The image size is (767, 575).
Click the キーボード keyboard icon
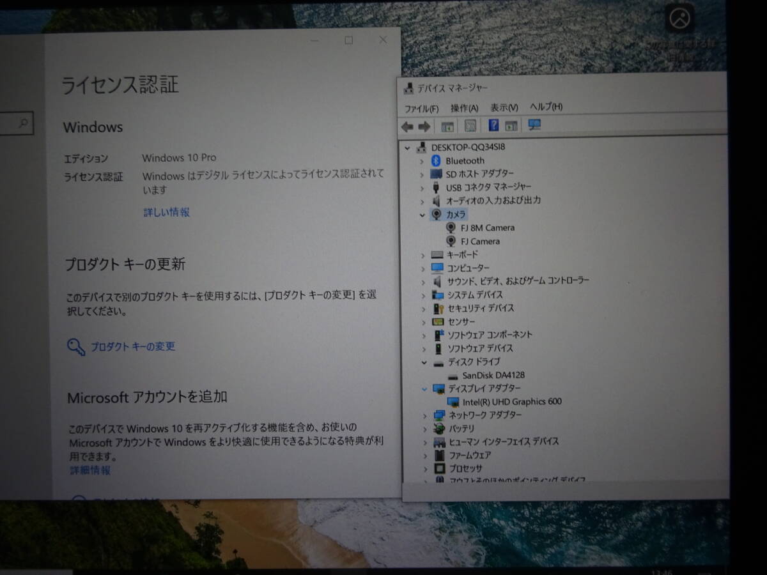click(x=437, y=255)
